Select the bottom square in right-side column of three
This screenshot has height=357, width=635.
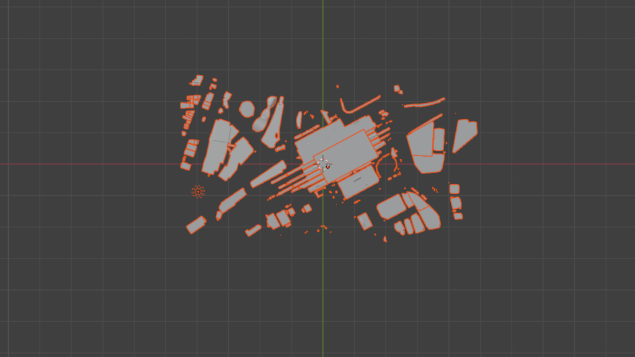(458, 216)
